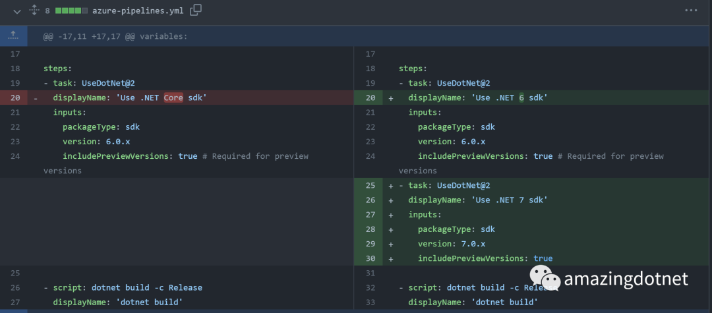Image resolution: width=712 pixels, height=313 pixels.
Task: Click the amazingdotnet watermark text
Action: [x=626, y=279]
